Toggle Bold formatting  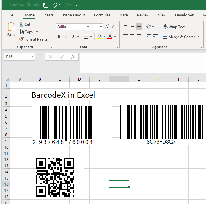(x=59, y=37)
